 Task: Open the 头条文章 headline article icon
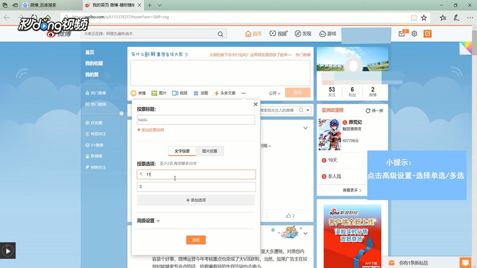(x=217, y=93)
